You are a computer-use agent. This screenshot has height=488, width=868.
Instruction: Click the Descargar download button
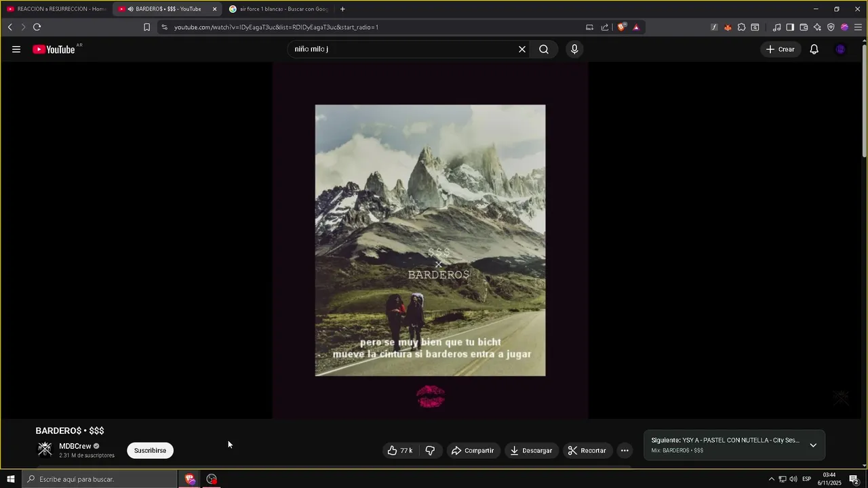pyautogui.click(x=532, y=451)
